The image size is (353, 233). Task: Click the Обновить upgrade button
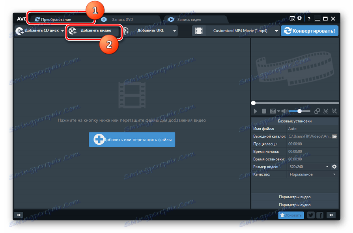click(291, 215)
